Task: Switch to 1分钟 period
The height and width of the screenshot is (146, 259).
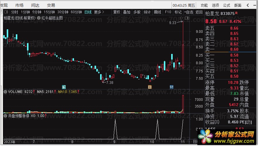Action: 25,12
